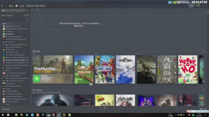This screenshot has width=209, height=117.
Task: Open 60 Seconds thumbnail in play-next shelf
Action: (x=105, y=100)
